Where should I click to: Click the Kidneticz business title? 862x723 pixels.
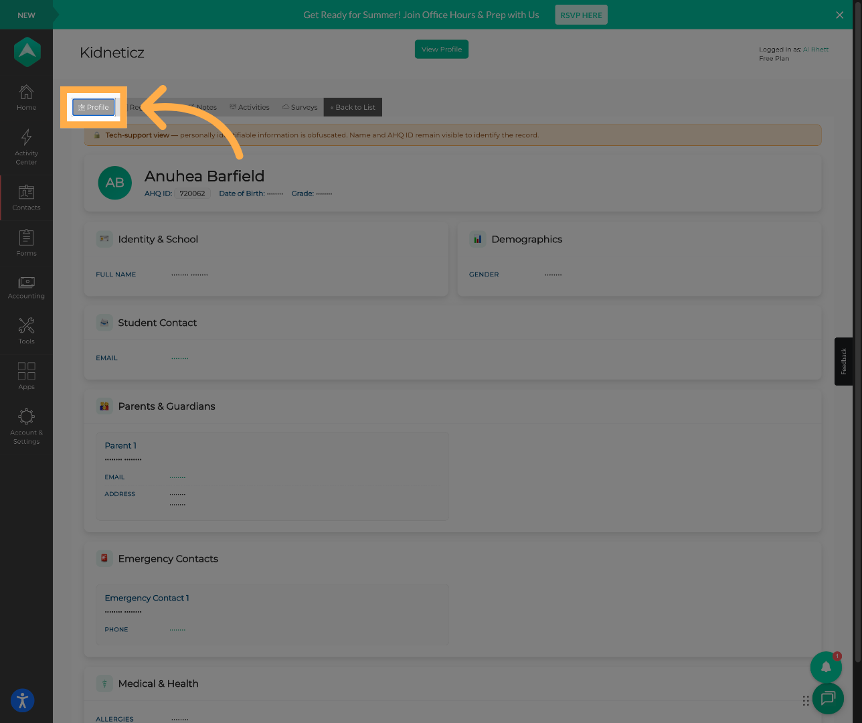112,52
